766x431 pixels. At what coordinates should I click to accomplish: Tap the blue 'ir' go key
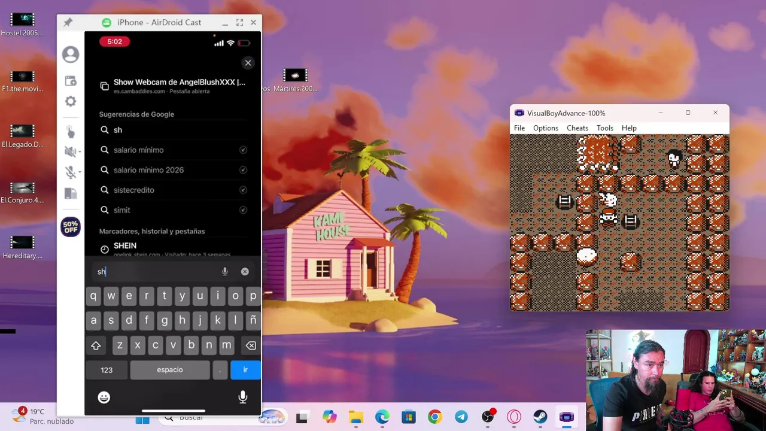[245, 370]
